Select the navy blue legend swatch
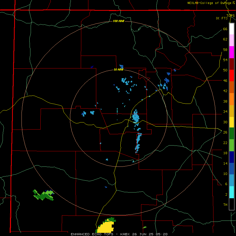This screenshot has width=236, height=236. click(x=232, y=157)
